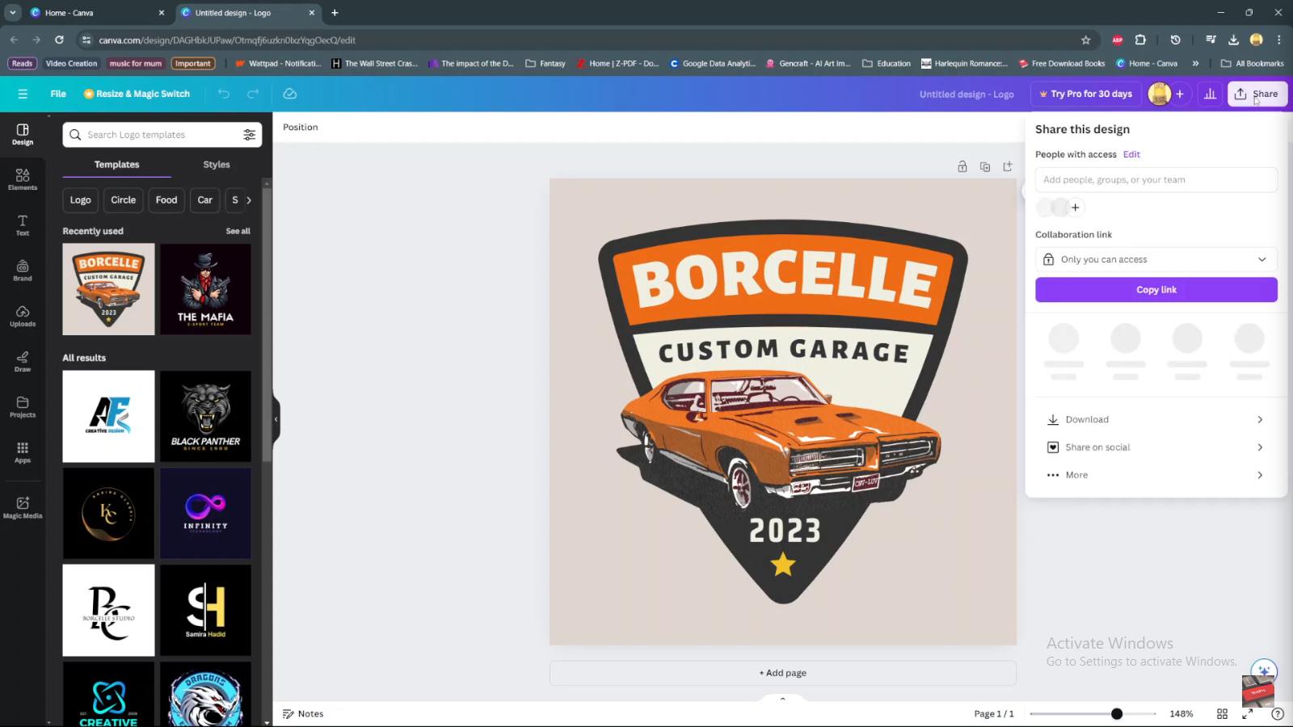The height and width of the screenshot is (727, 1293).
Task: Lock the page using lock icon
Action: point(962,166)
